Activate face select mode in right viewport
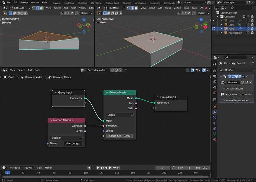Screen dimensions: 256x182 pyautogui.click(x=136, y=8)
